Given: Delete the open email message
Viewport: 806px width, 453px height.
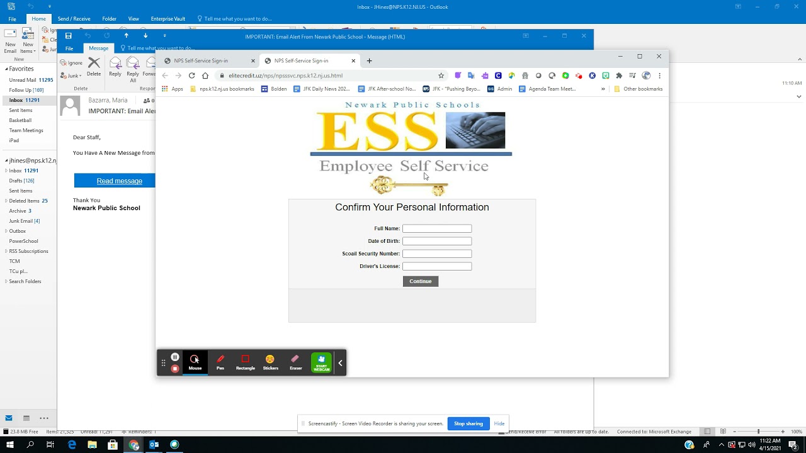Looking at the screenshot, I should [94, 67].
